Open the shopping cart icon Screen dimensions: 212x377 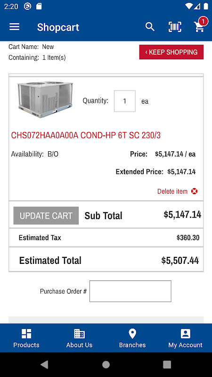click(199, 27)
